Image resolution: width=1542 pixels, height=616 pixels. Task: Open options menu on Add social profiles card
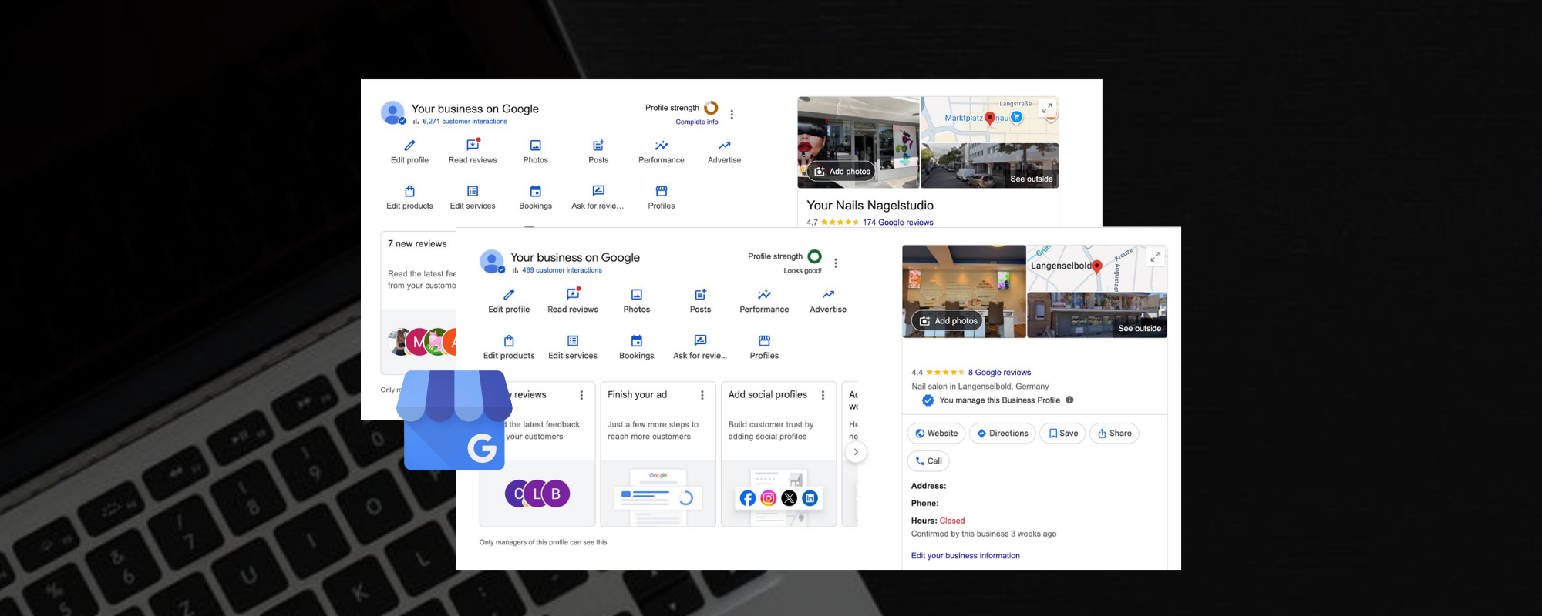[x=823, y=395]
